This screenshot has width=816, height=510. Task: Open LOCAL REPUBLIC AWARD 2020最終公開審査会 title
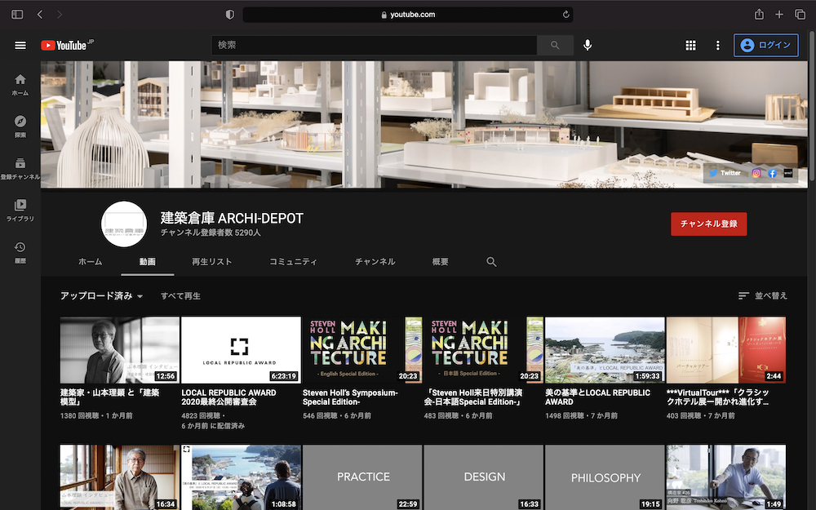pos(229,397)
